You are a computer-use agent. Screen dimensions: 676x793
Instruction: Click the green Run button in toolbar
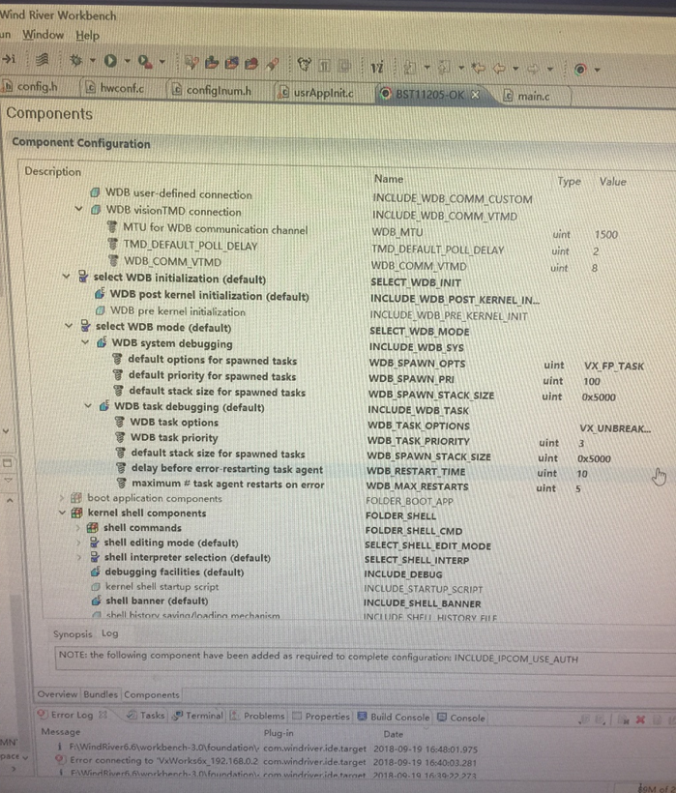(110, 61)
